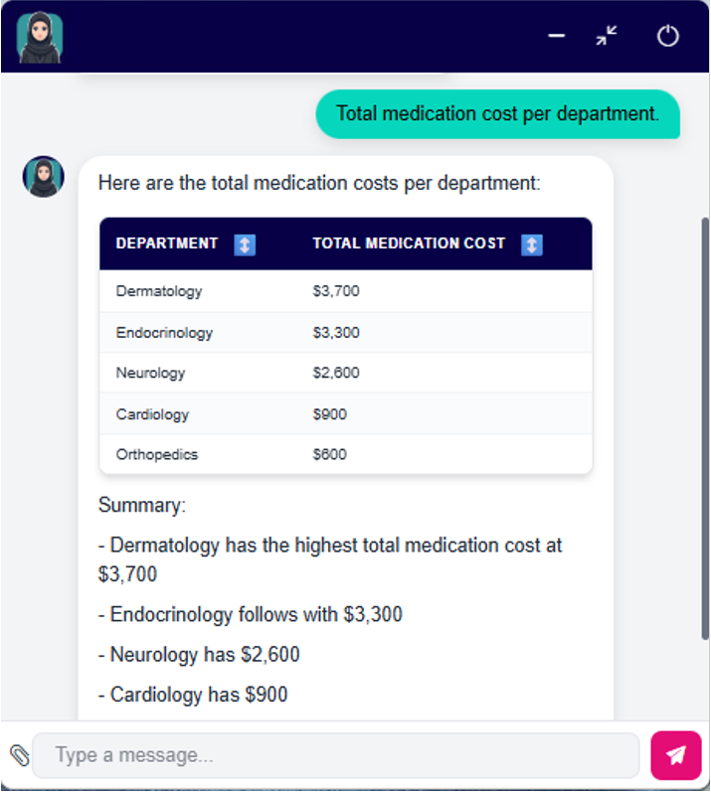The image size is (711, 793).
Task: Minimize the chat using the dash icon
Action: coord(557,37)
